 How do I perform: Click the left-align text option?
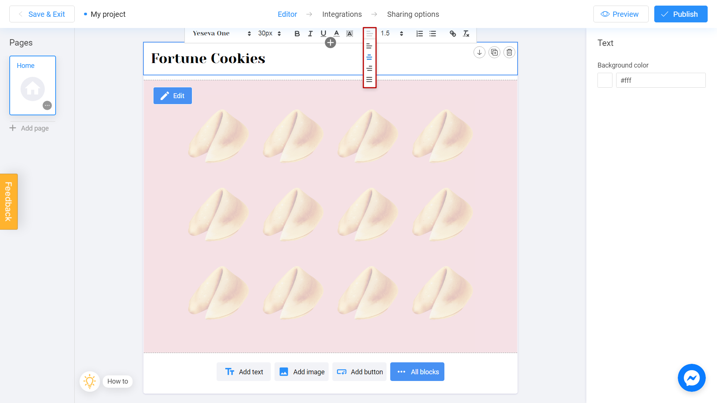point(369,46)
